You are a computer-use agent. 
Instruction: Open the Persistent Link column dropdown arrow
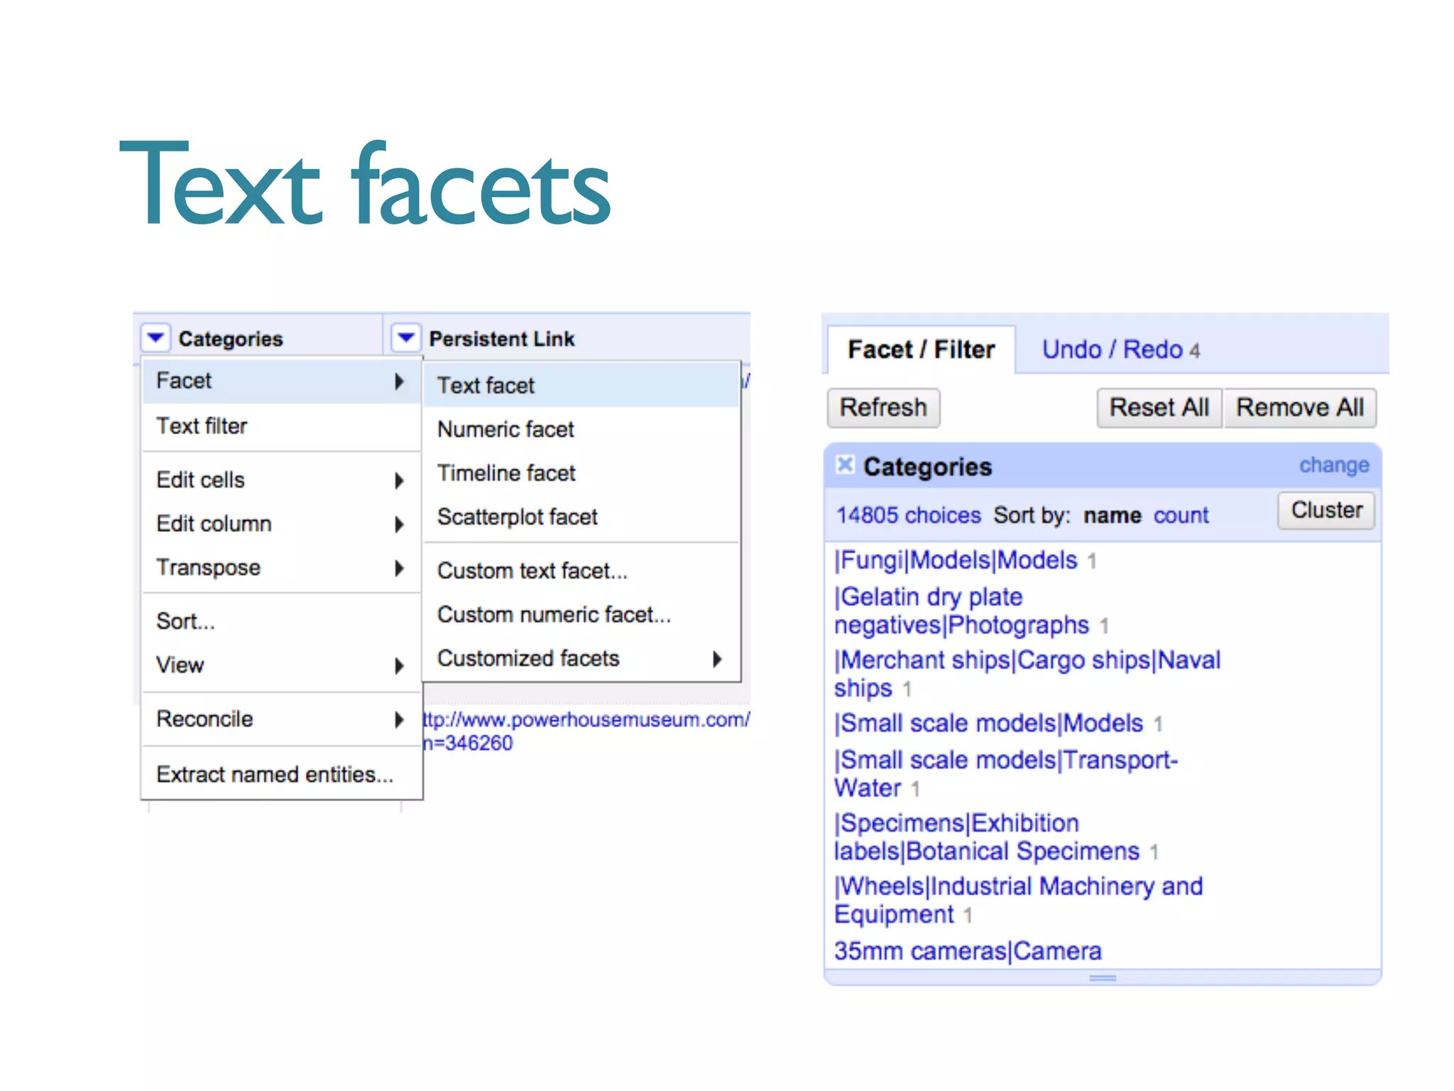click(405, 337)
